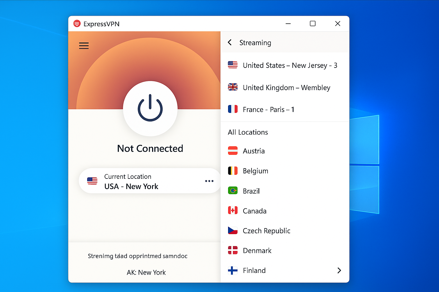This screenshot has height=292, width=439.
Task: Click the Austria flag icon
Action: click(x=233, y=151)
